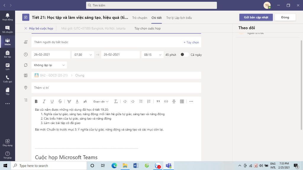Image resolution: width=303 pixels, height=170 pixels.
Task: Click the end date field 26-02-2021
Action: (x=120, y=55)
